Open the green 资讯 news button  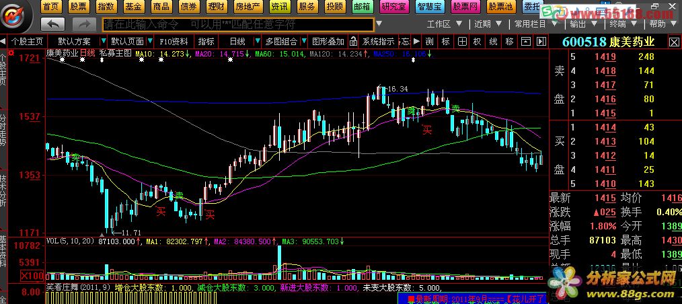(x=279, y=6)
